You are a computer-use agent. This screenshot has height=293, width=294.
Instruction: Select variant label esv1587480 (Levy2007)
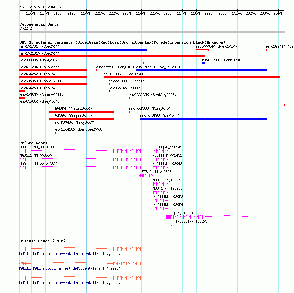point(74,123)
